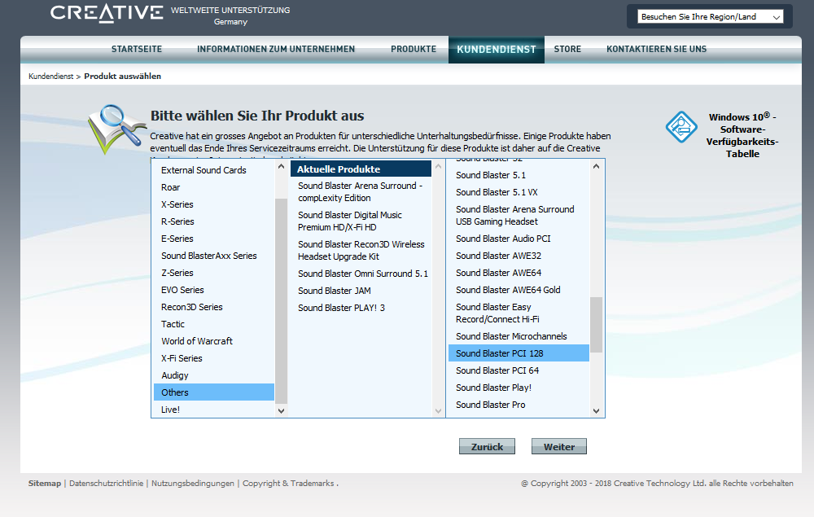Click up arrow of right product list

(x=596, y=167)
